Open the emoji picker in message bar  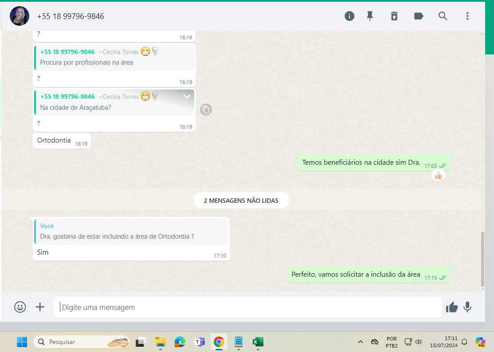20,307
